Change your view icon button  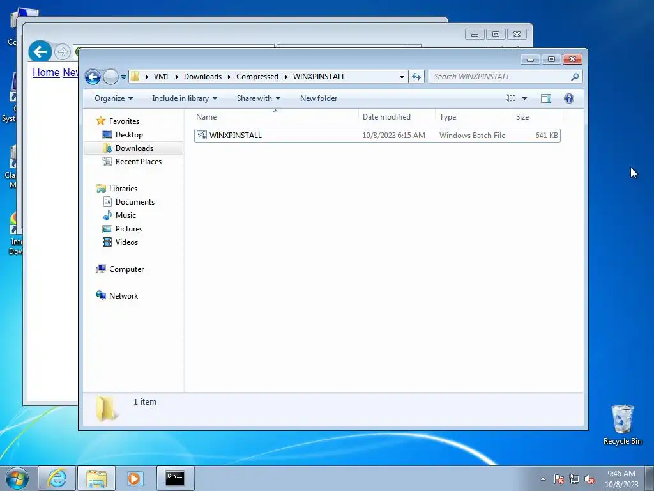click(x=511, y=98)
